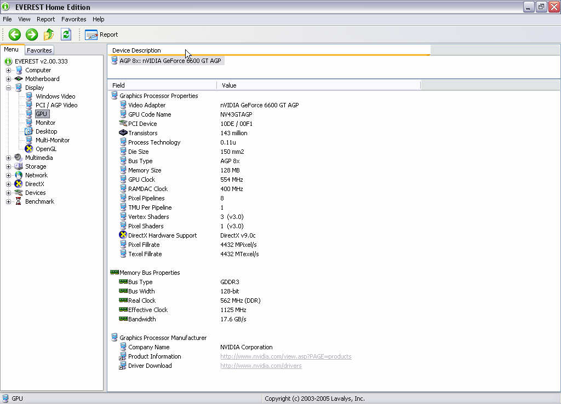561x404 pixels.
Task: Click the Report toolbar button
Action: [102, 34]
